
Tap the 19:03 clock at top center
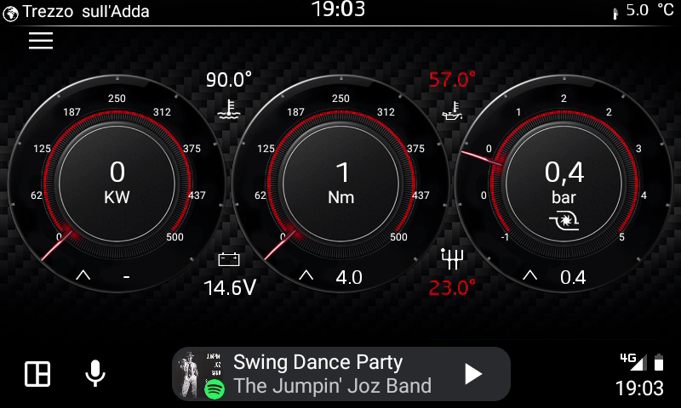(x=339, y=9)
